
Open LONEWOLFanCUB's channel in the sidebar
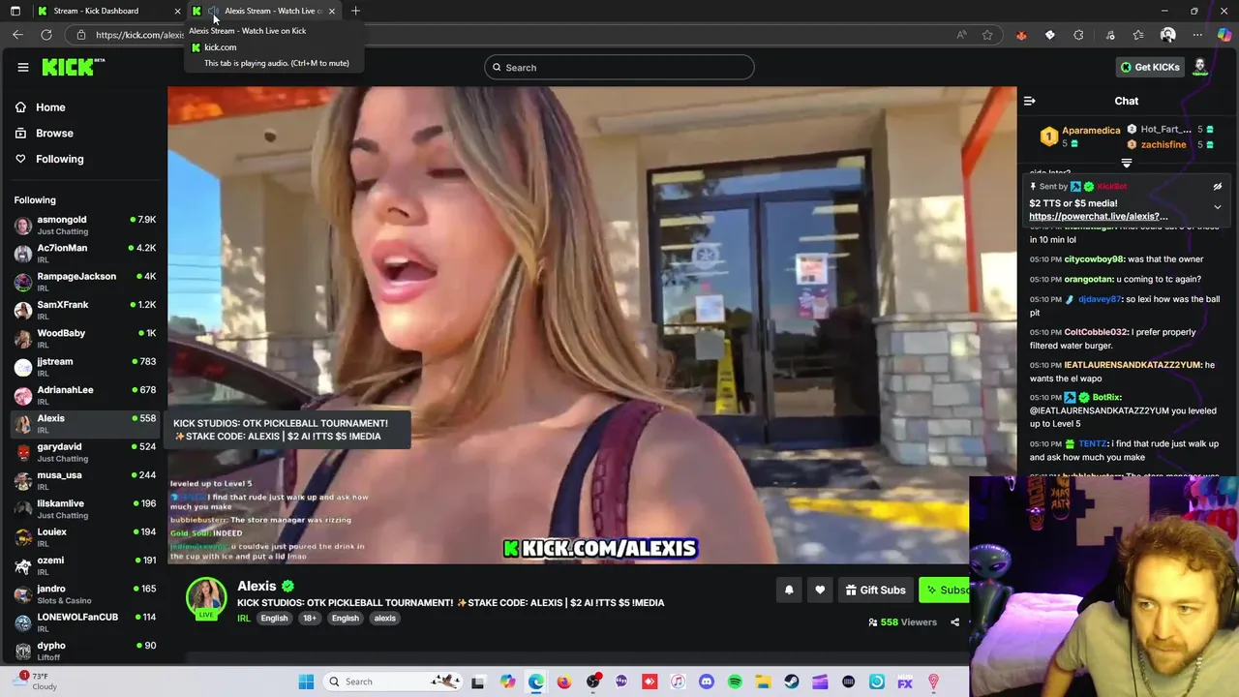(x=84, y=622)
